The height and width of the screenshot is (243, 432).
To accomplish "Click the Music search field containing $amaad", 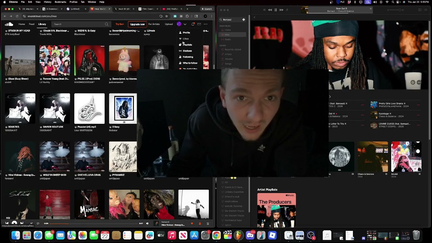I will [232, 20].
